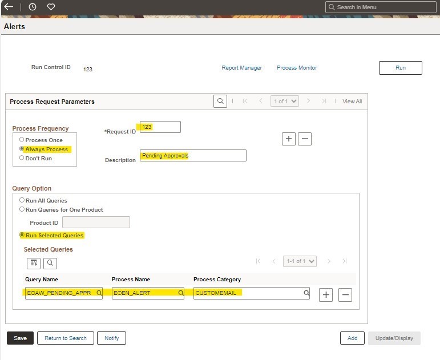Look up Query Name with the magnifier
This screenshot has width=440, height=360.
[99, 293]
